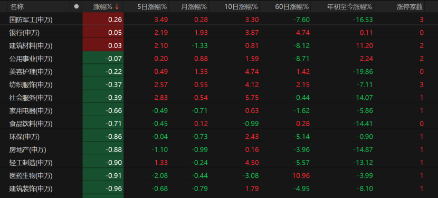
Task: Select the 美容护理(申万) row
Action: [219, 72]
